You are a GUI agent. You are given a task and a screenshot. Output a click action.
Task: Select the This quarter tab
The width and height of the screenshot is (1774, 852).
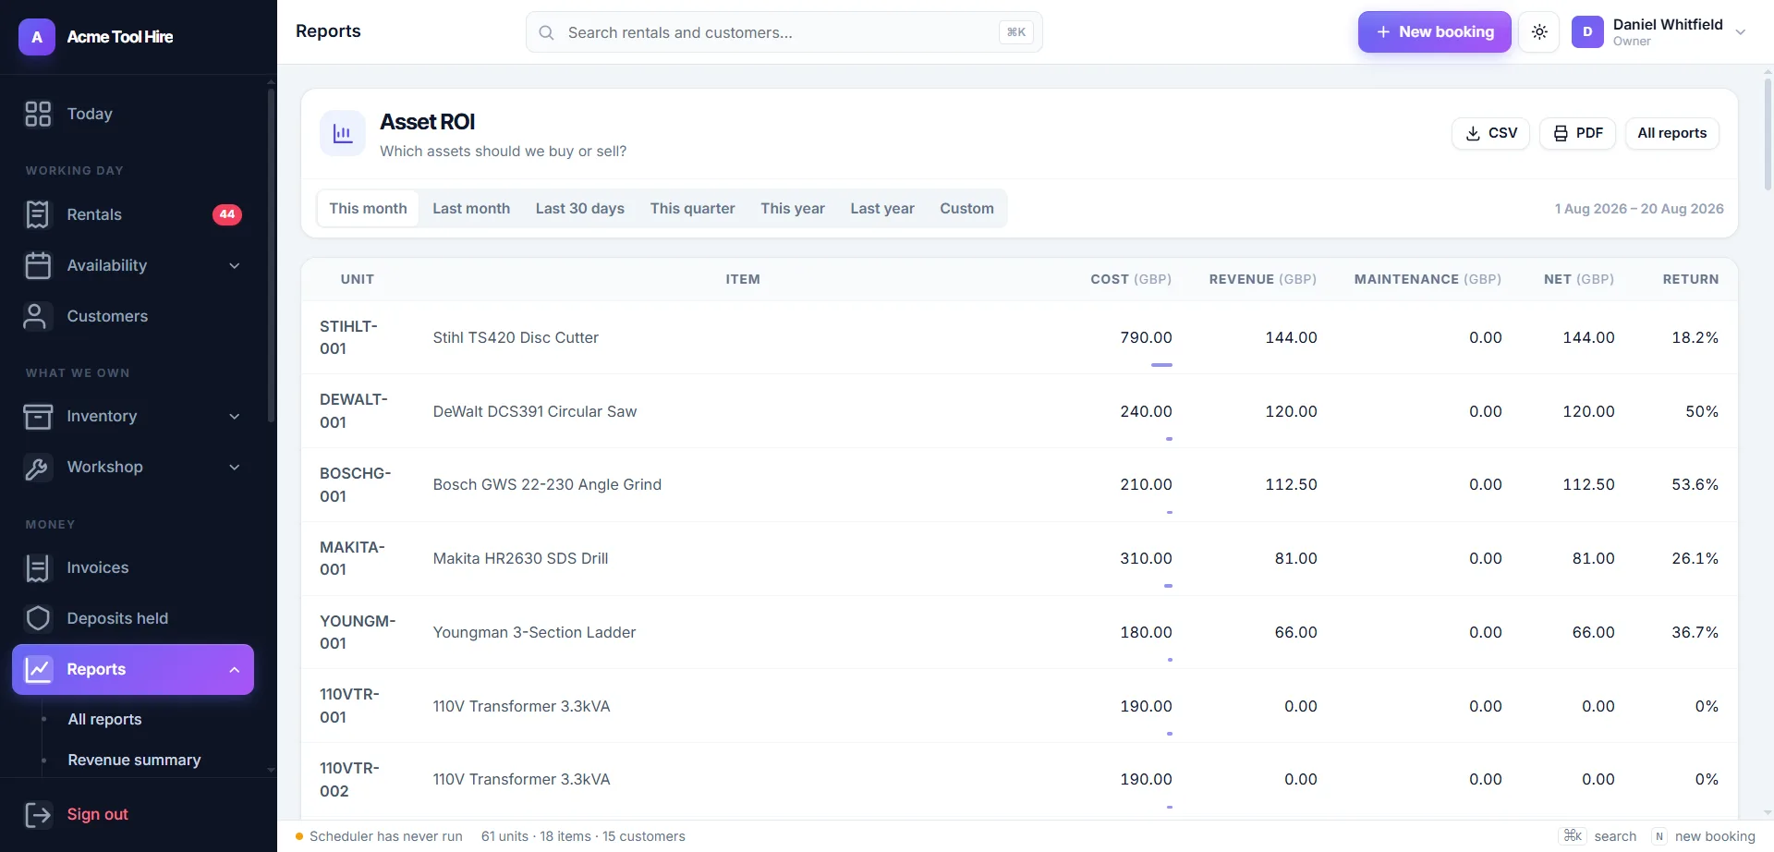(x=692, y=209)
